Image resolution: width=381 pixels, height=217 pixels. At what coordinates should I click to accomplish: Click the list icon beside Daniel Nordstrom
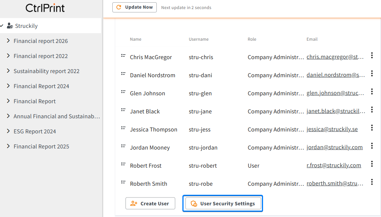123,73
